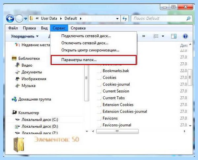Select Параметры папок... menu entry

pos(94,60)
